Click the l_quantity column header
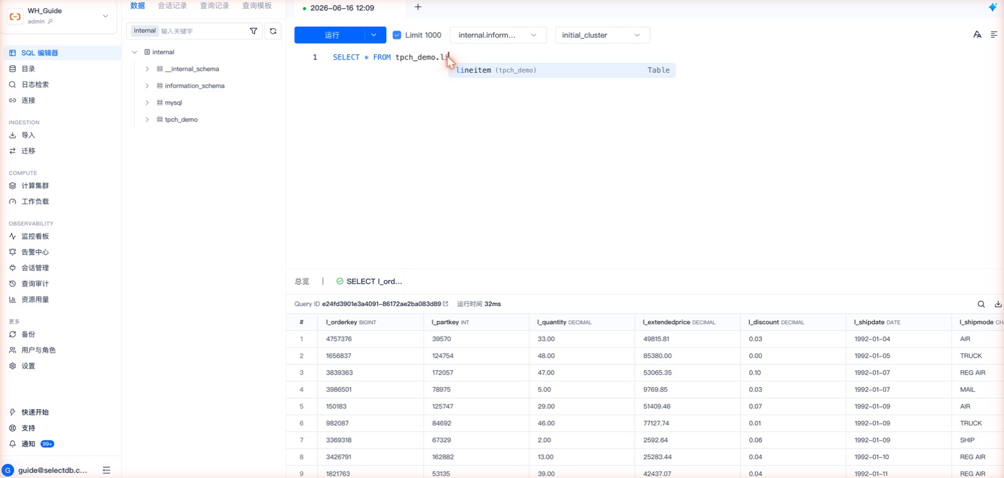This screenshot has width=1004, height=478. point(582,322)
